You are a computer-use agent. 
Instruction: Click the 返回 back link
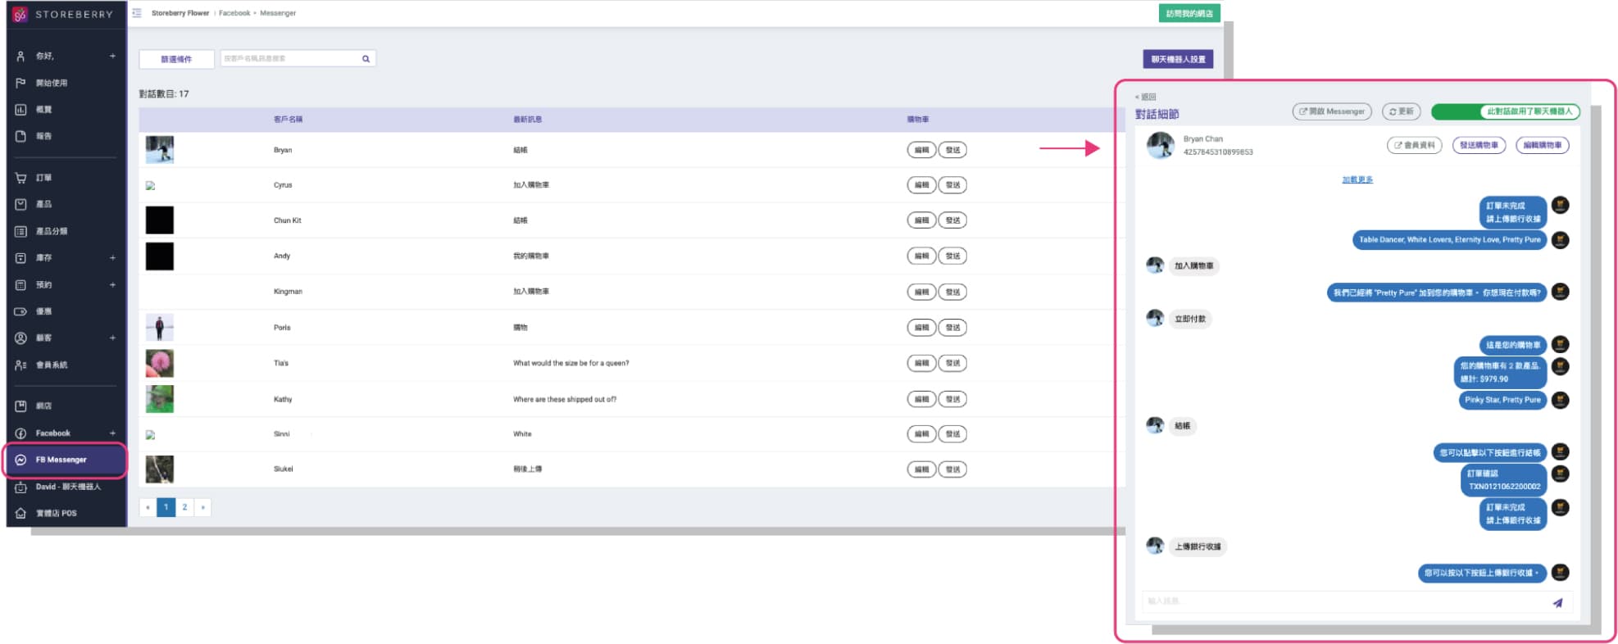click(1145, 97)
